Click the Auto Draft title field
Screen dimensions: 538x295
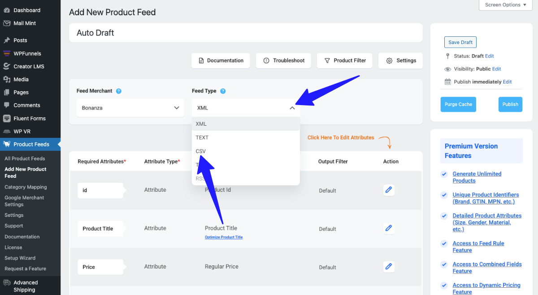pyautogui.click(x=246, y=33)
